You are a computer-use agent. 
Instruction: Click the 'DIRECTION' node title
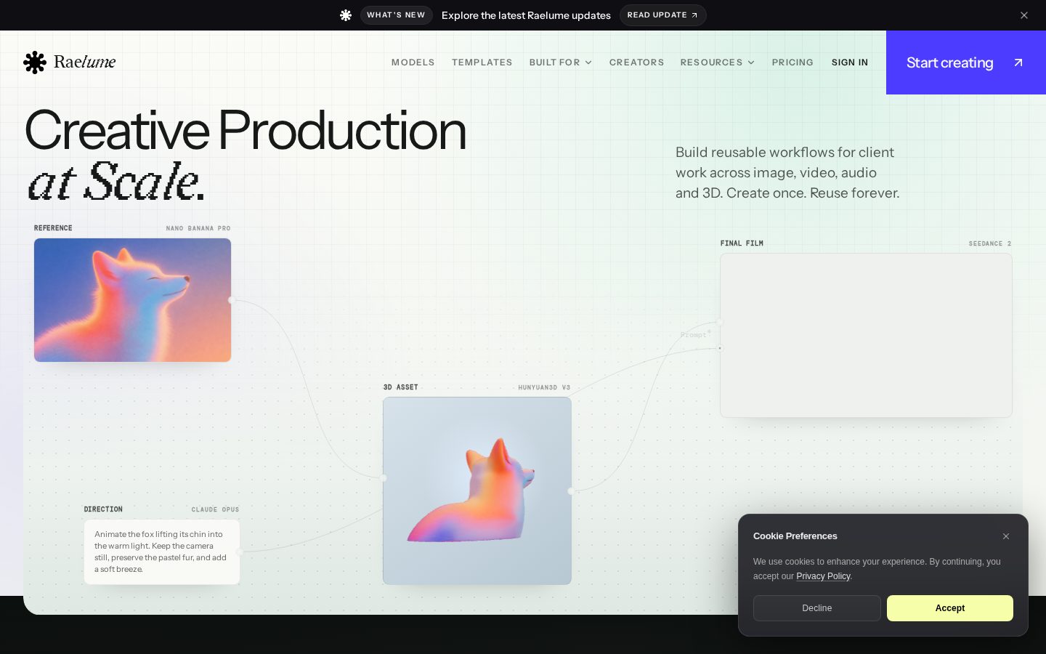point(103,509)
